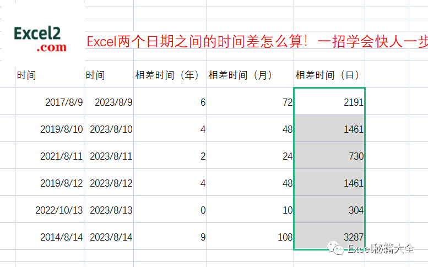
Task: Select the 相差时间（月） header cell
Action: [x=250, y=75]
